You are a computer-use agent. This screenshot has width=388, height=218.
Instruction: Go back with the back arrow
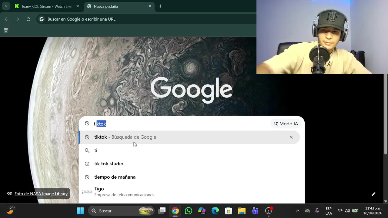pos(7,19)
